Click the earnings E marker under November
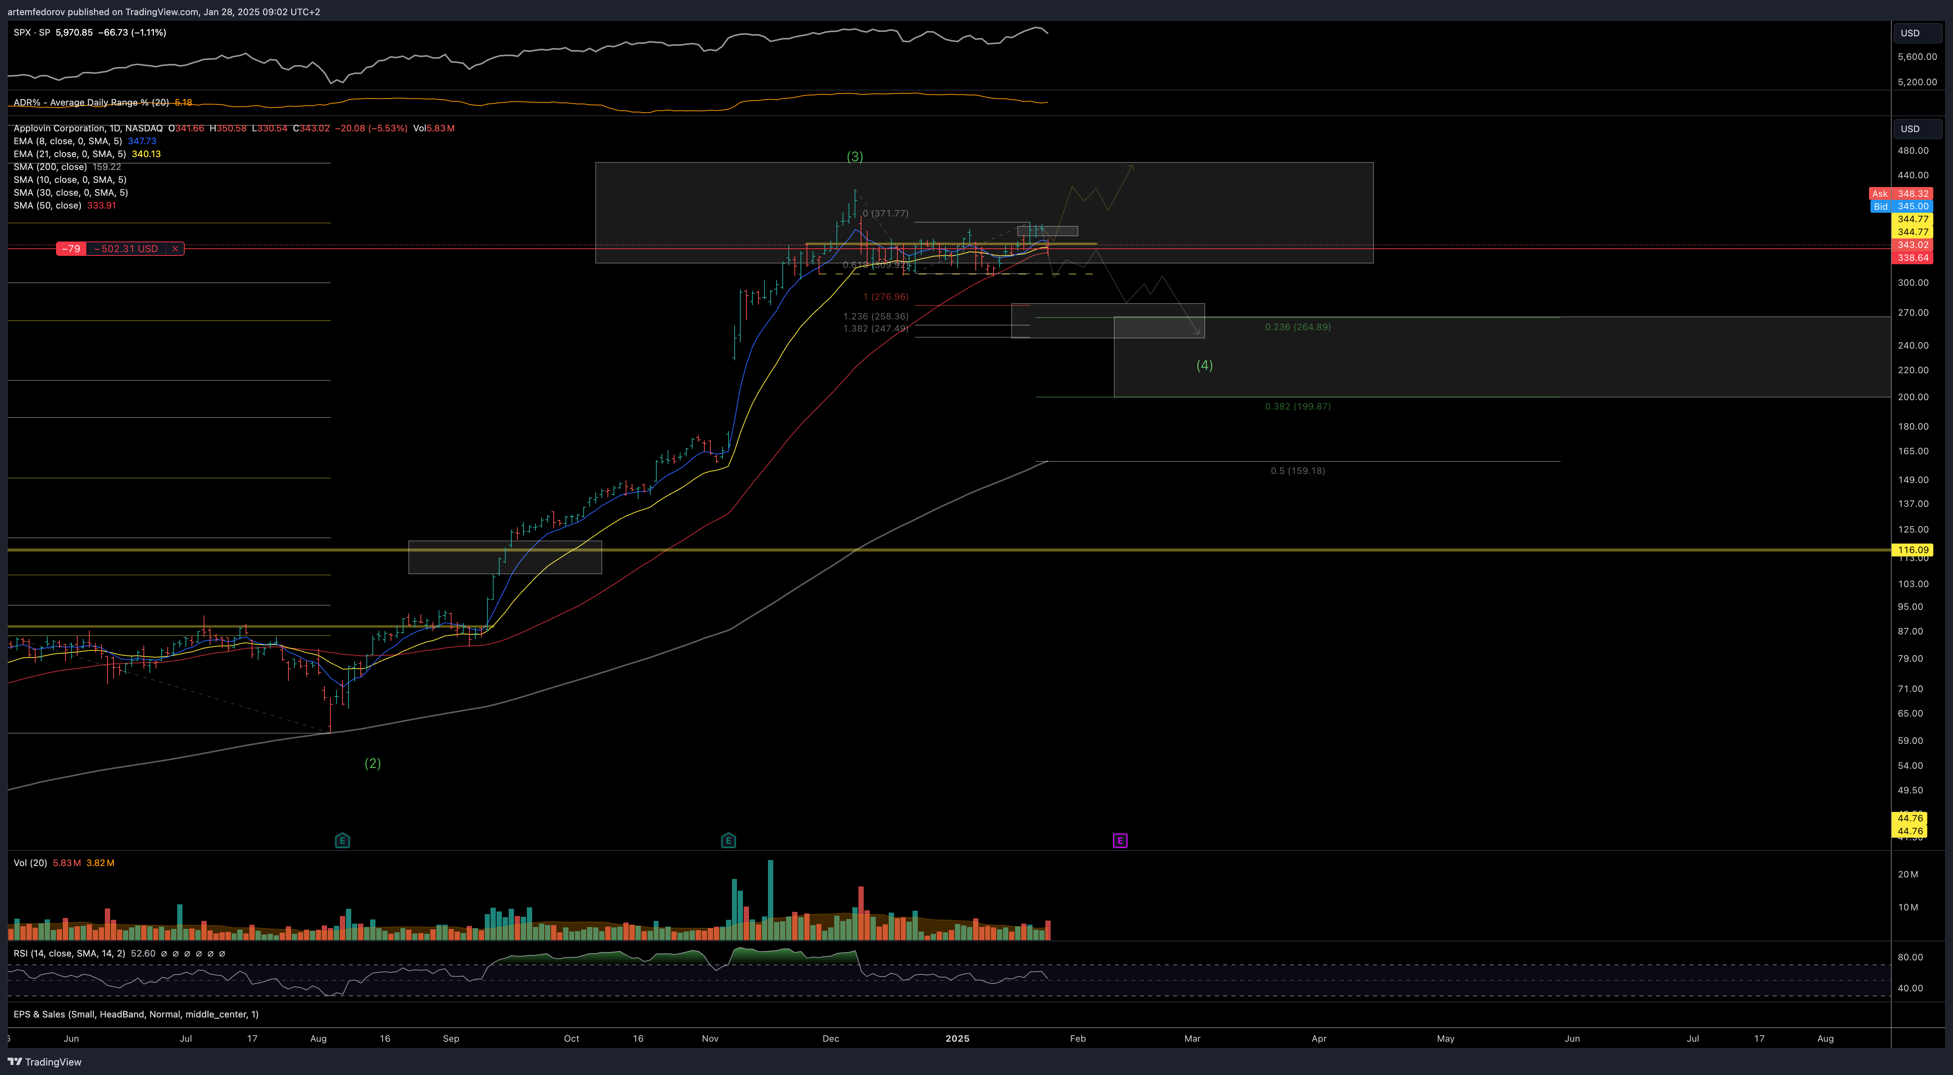This screenshot has height=1075, width=1953. (729, 840)
